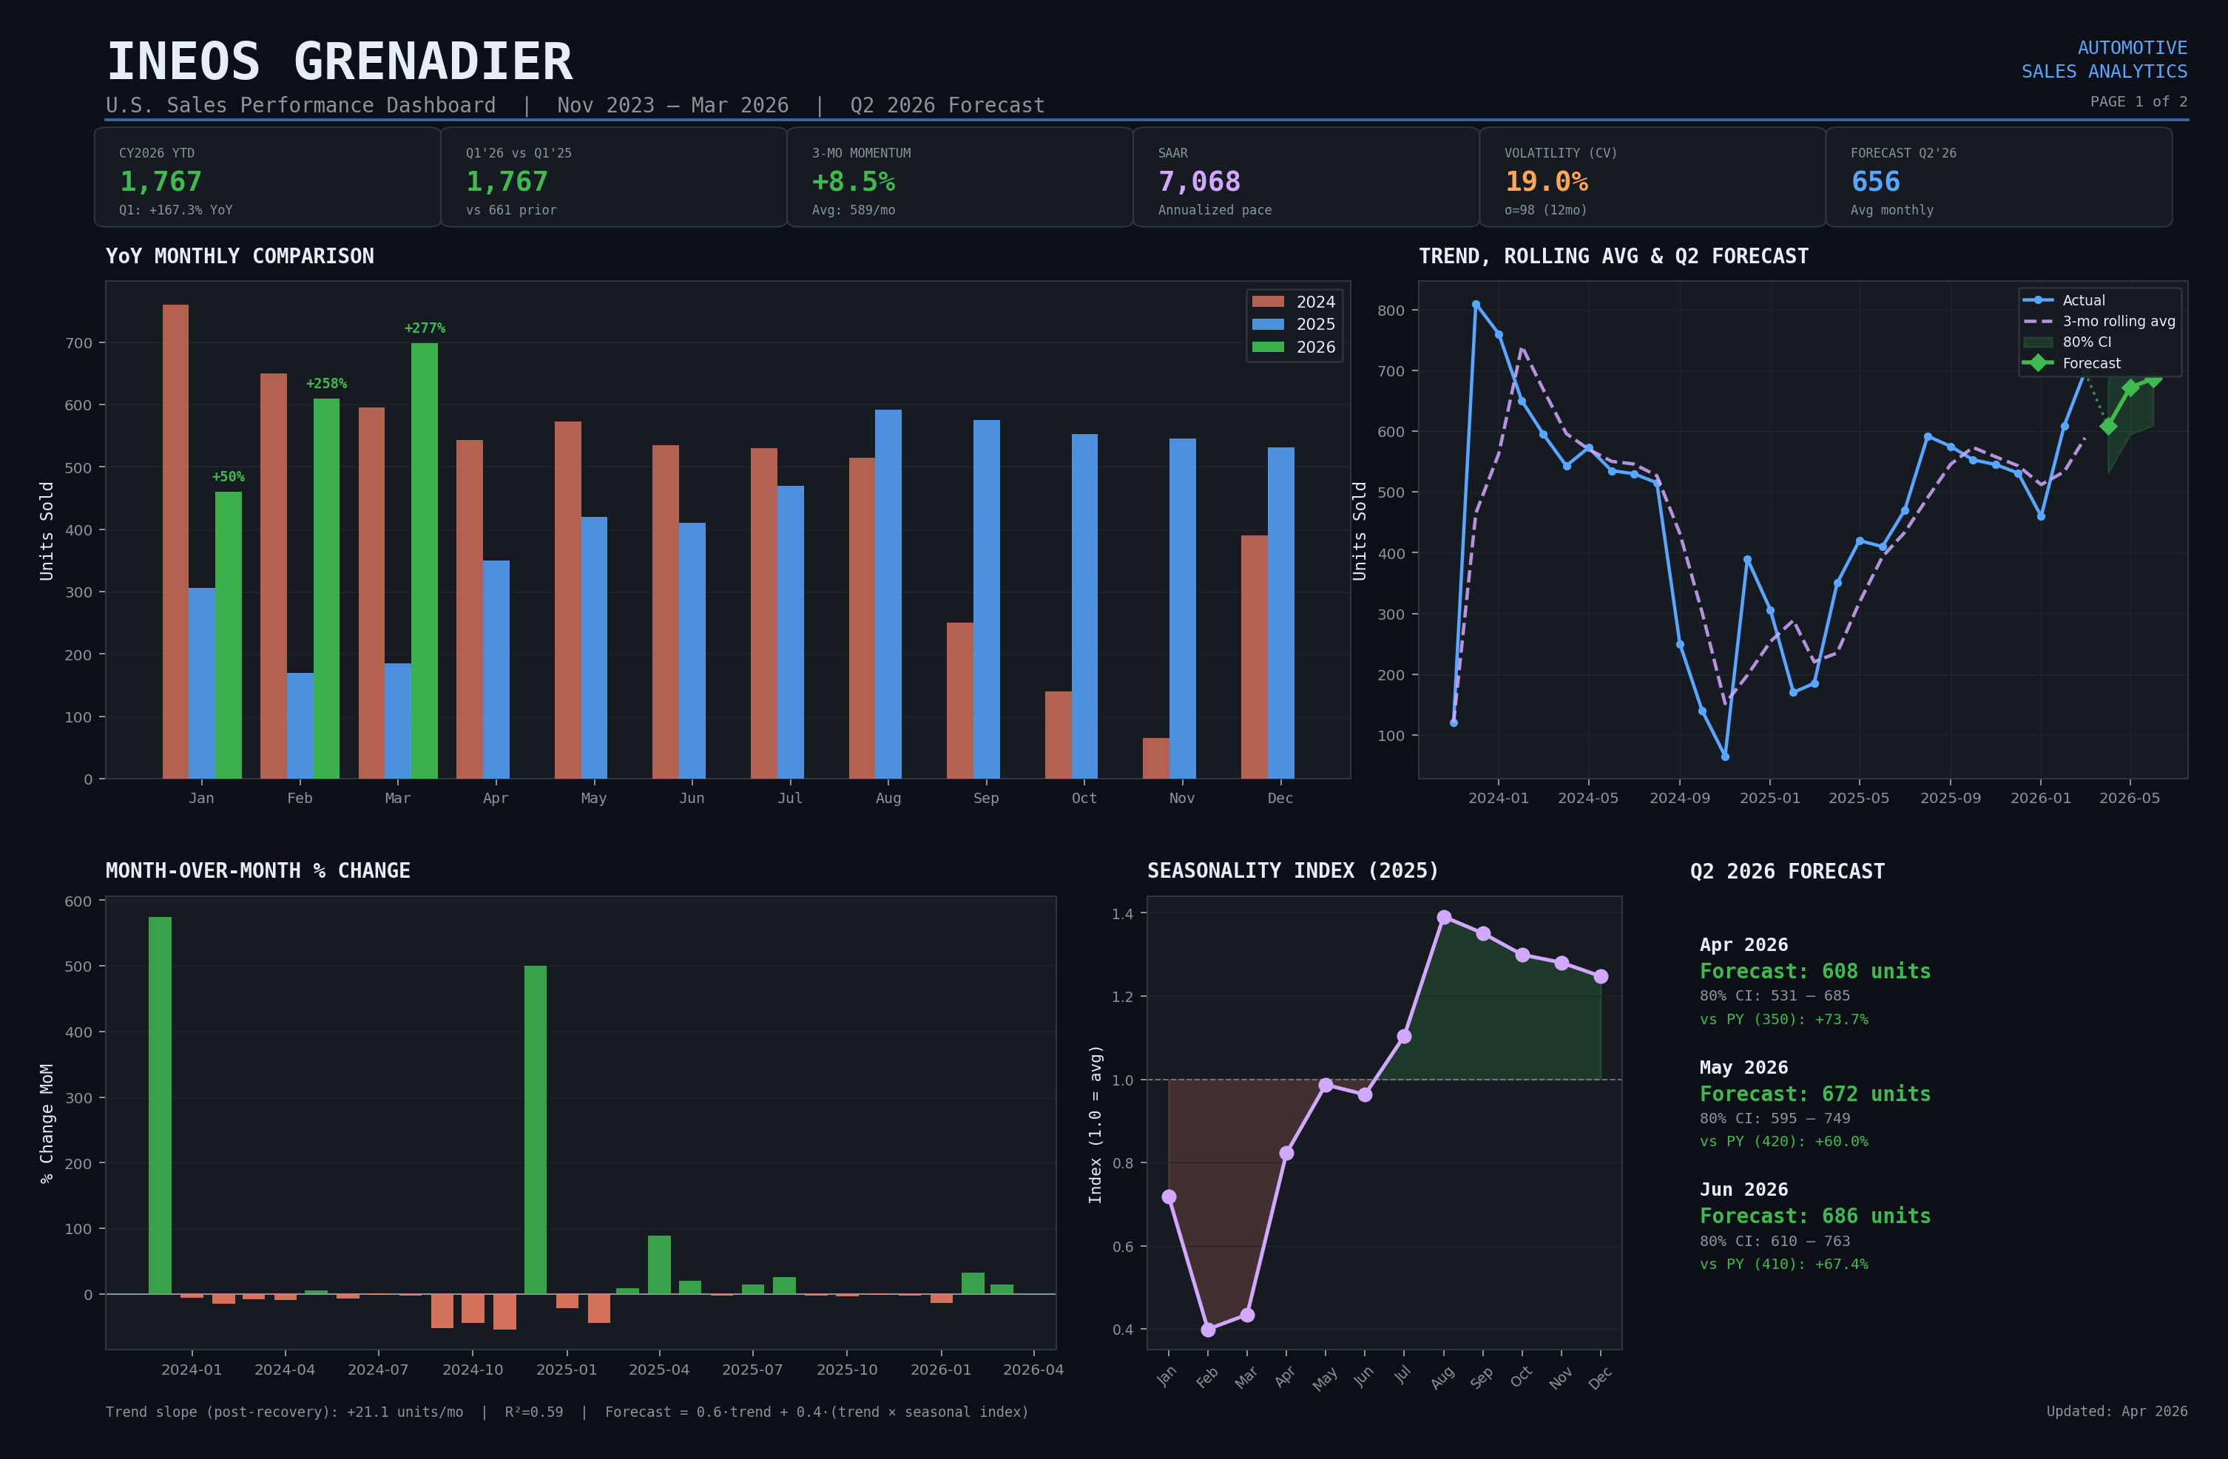Click Forecast: 608 units text
This screenshot has height=1459, width=2228.
point(1815,972)
